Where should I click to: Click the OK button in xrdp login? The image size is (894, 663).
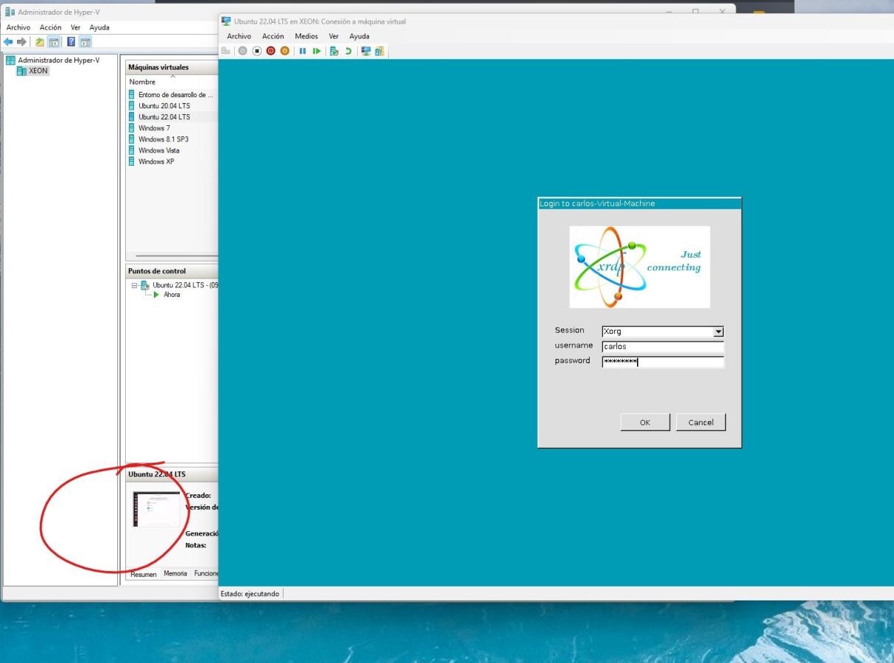[x=644, y=422]
